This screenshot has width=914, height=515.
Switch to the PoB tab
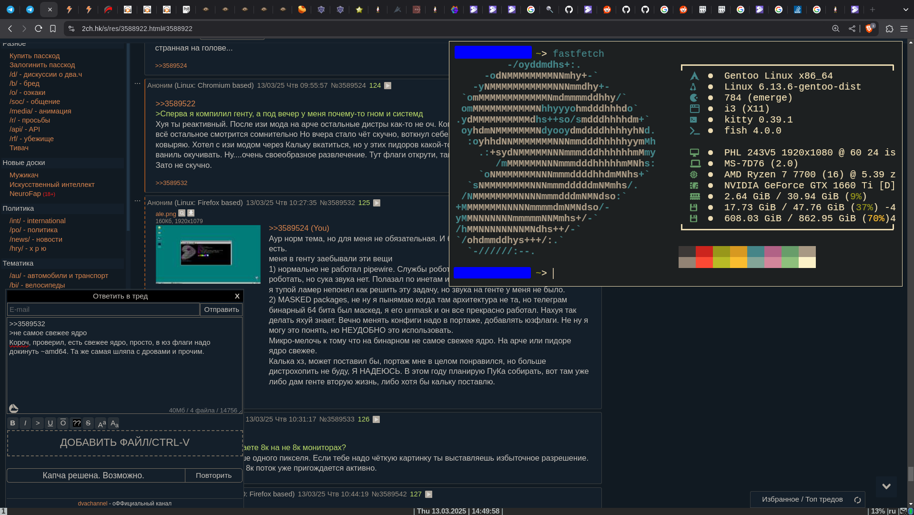coord(186,10)
